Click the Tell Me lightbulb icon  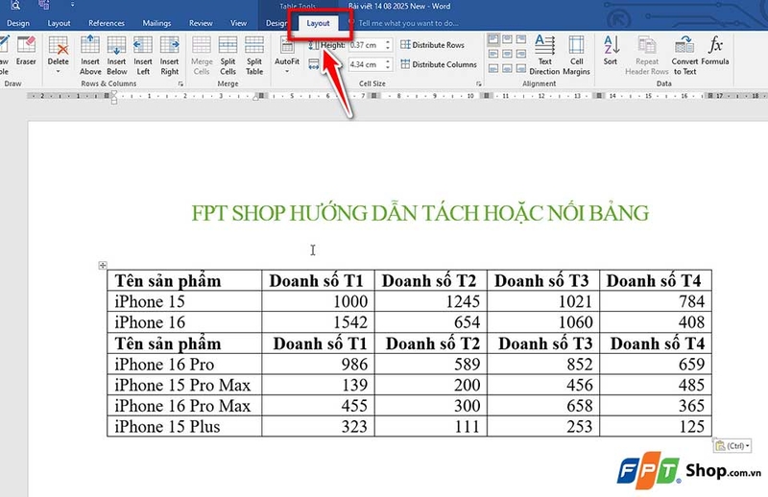click(351, 22)
